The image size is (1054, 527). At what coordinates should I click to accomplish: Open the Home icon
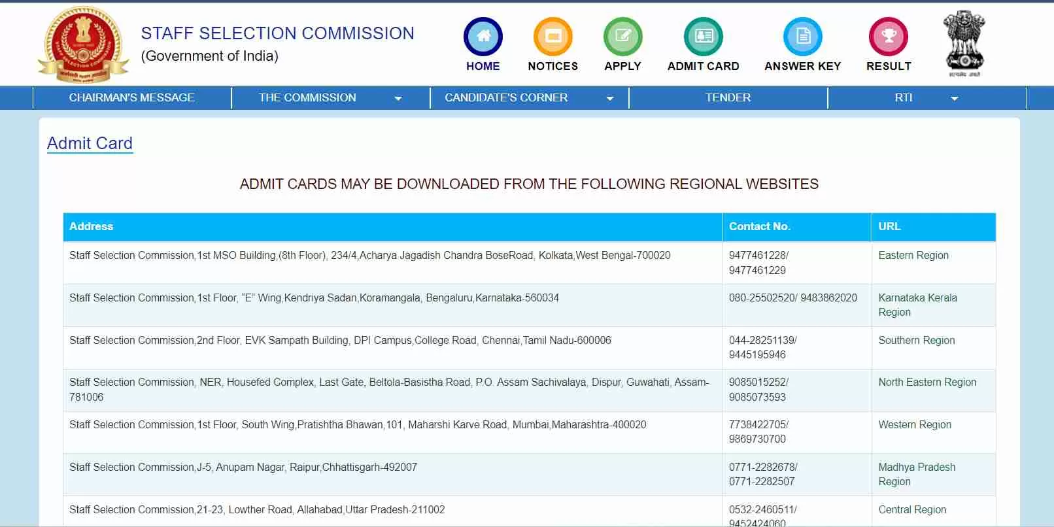point(483,37)
